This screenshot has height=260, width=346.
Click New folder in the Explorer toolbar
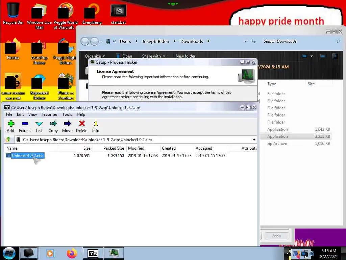(x=186, y=56)
